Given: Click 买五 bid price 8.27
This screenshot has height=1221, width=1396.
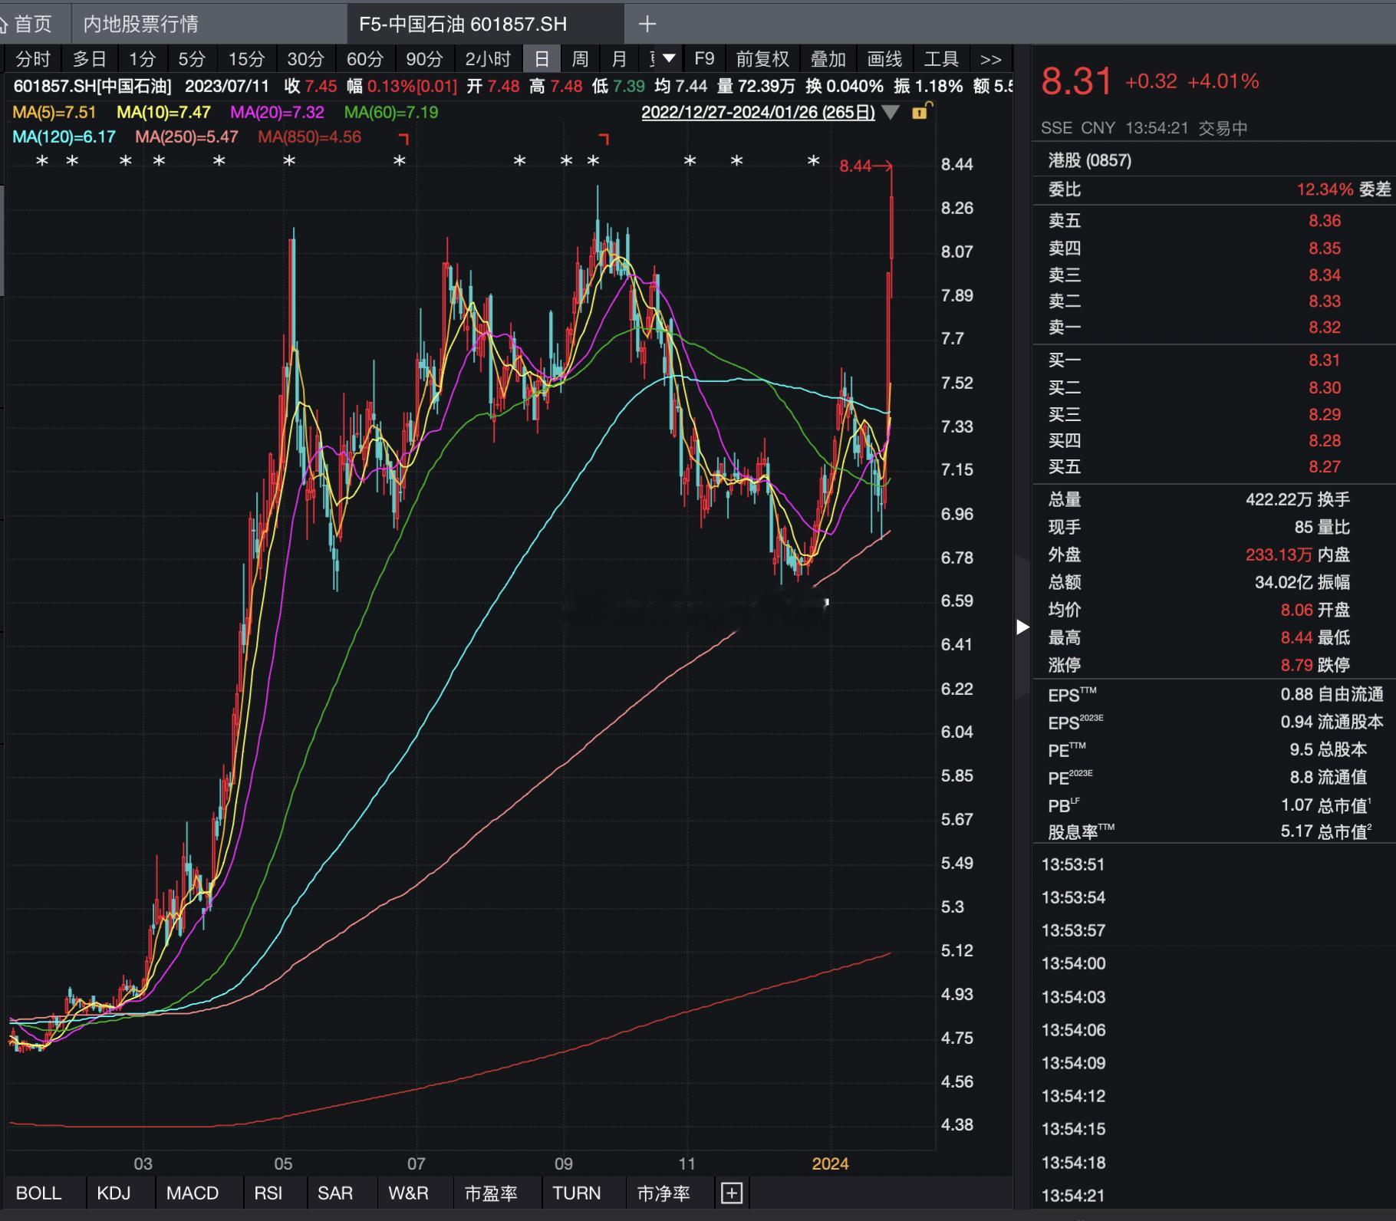Looking at the screenshot, I should coord(1325,467).
